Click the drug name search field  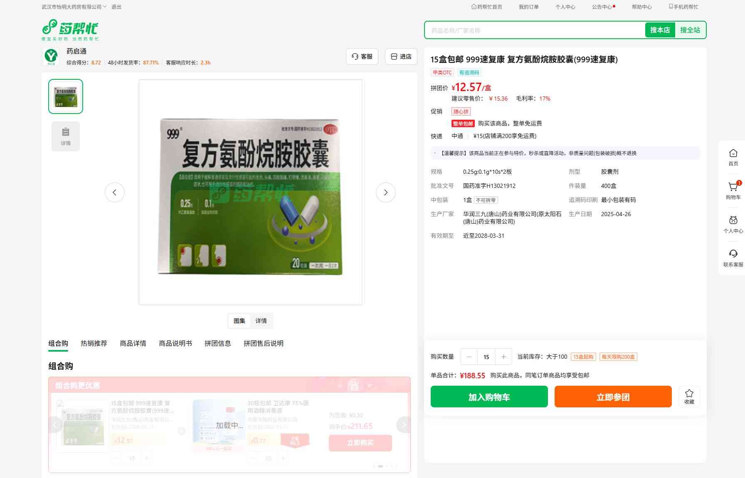click(x=535, y=30)
